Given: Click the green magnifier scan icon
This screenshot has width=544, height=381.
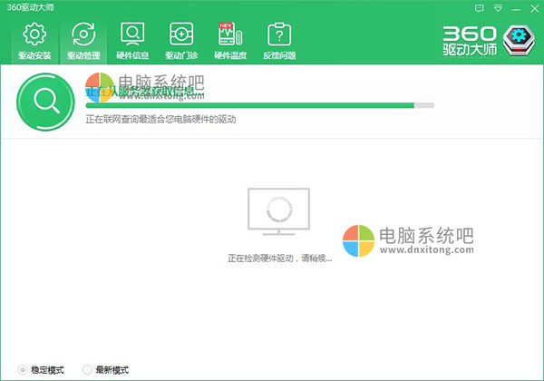Looking at the screenshot, I should pos(45,102).
